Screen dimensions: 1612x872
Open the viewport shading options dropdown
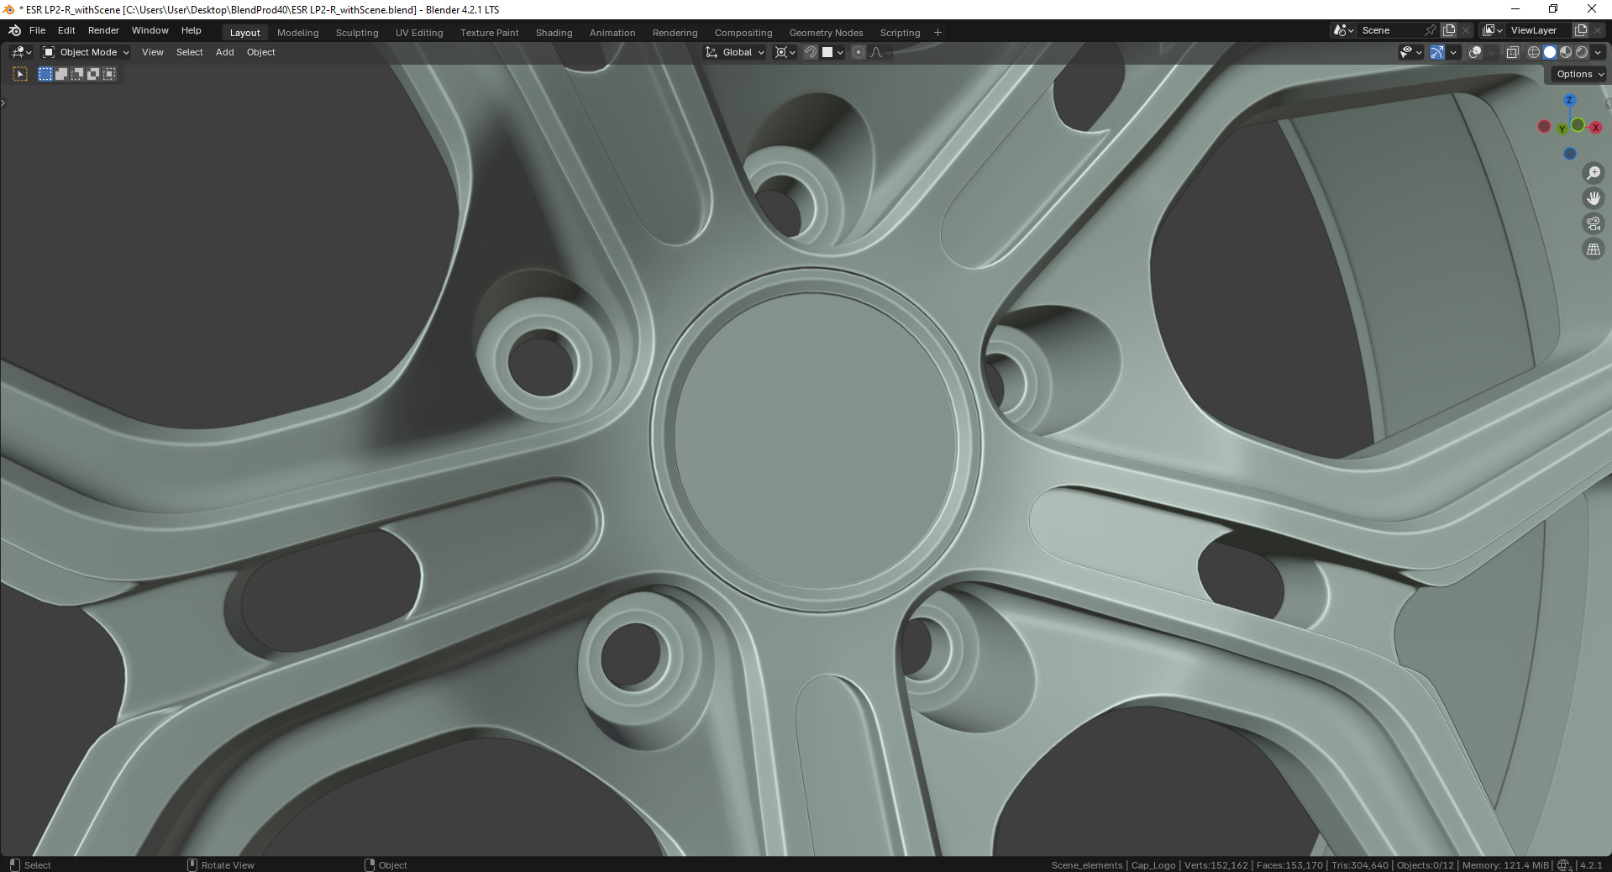point(1598,52)
